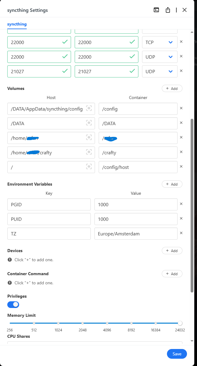Add a new device
This screenshot has height=366, width=197.
tap(172, 251)
